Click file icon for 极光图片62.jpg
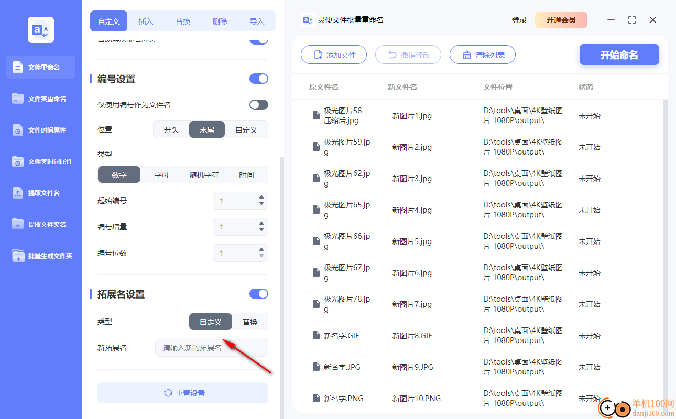This screenshot has height=419, width=676. 316,178
